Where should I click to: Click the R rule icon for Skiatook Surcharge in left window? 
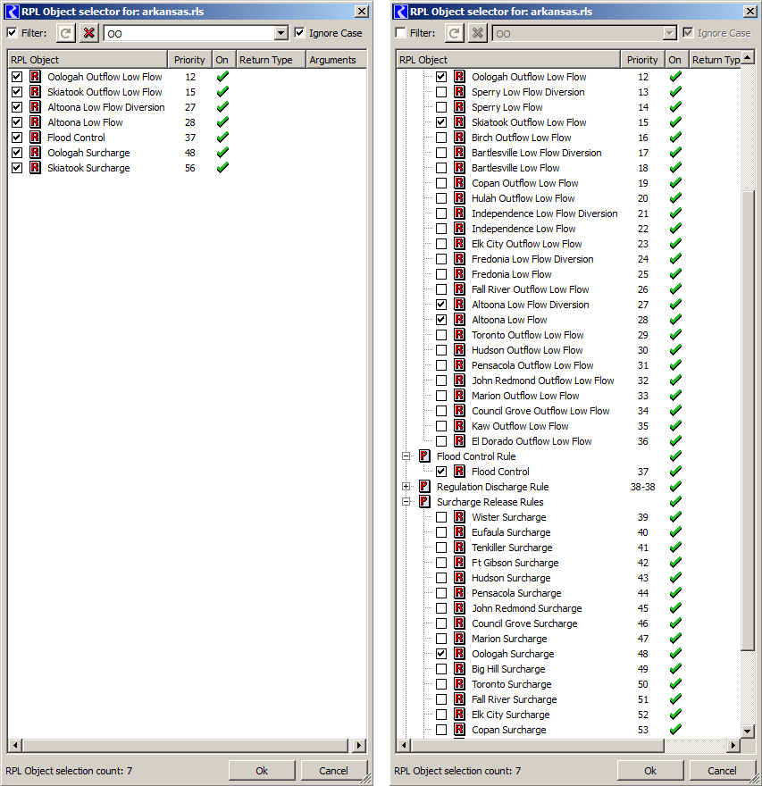point(35,168)
